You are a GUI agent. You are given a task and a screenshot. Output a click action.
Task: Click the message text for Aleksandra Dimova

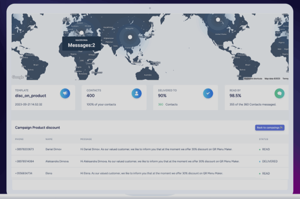160,162
